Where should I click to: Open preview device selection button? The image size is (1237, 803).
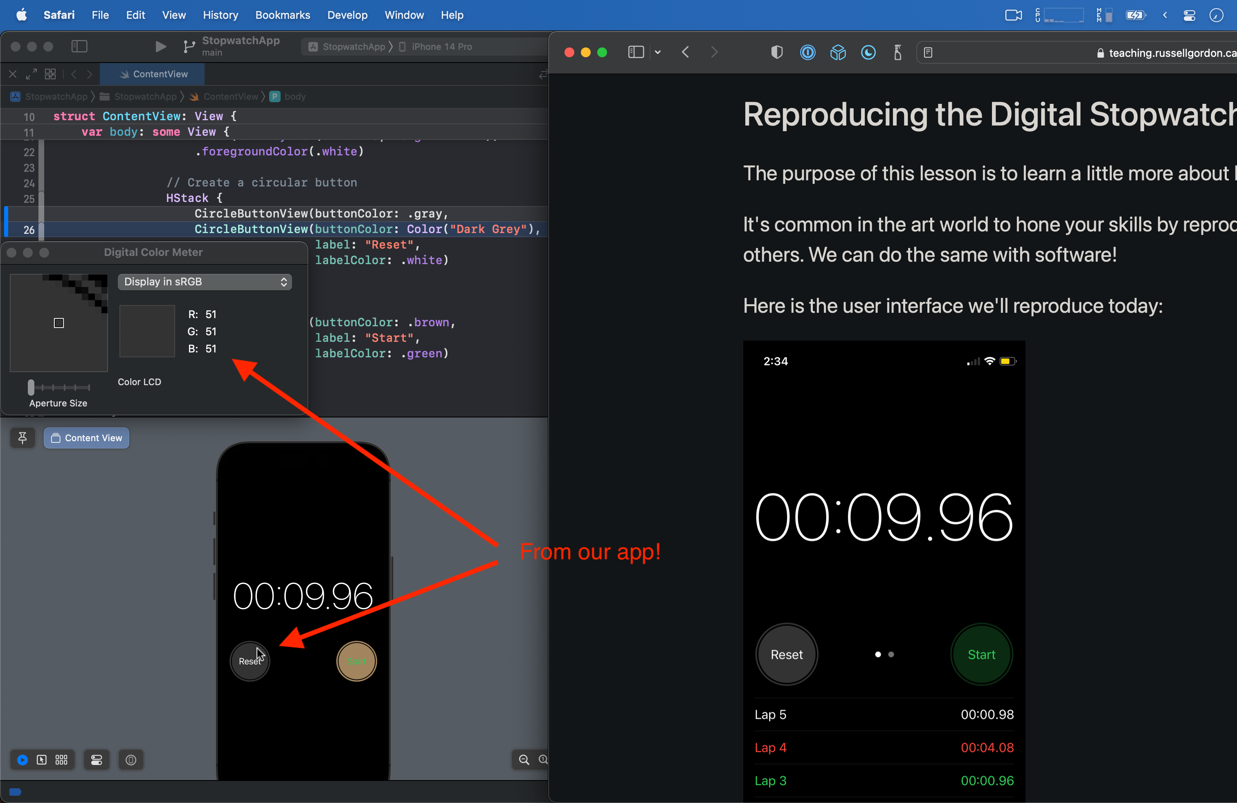point(131,760)
